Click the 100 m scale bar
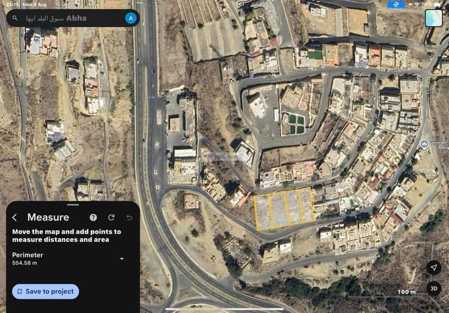 (383, 294)
